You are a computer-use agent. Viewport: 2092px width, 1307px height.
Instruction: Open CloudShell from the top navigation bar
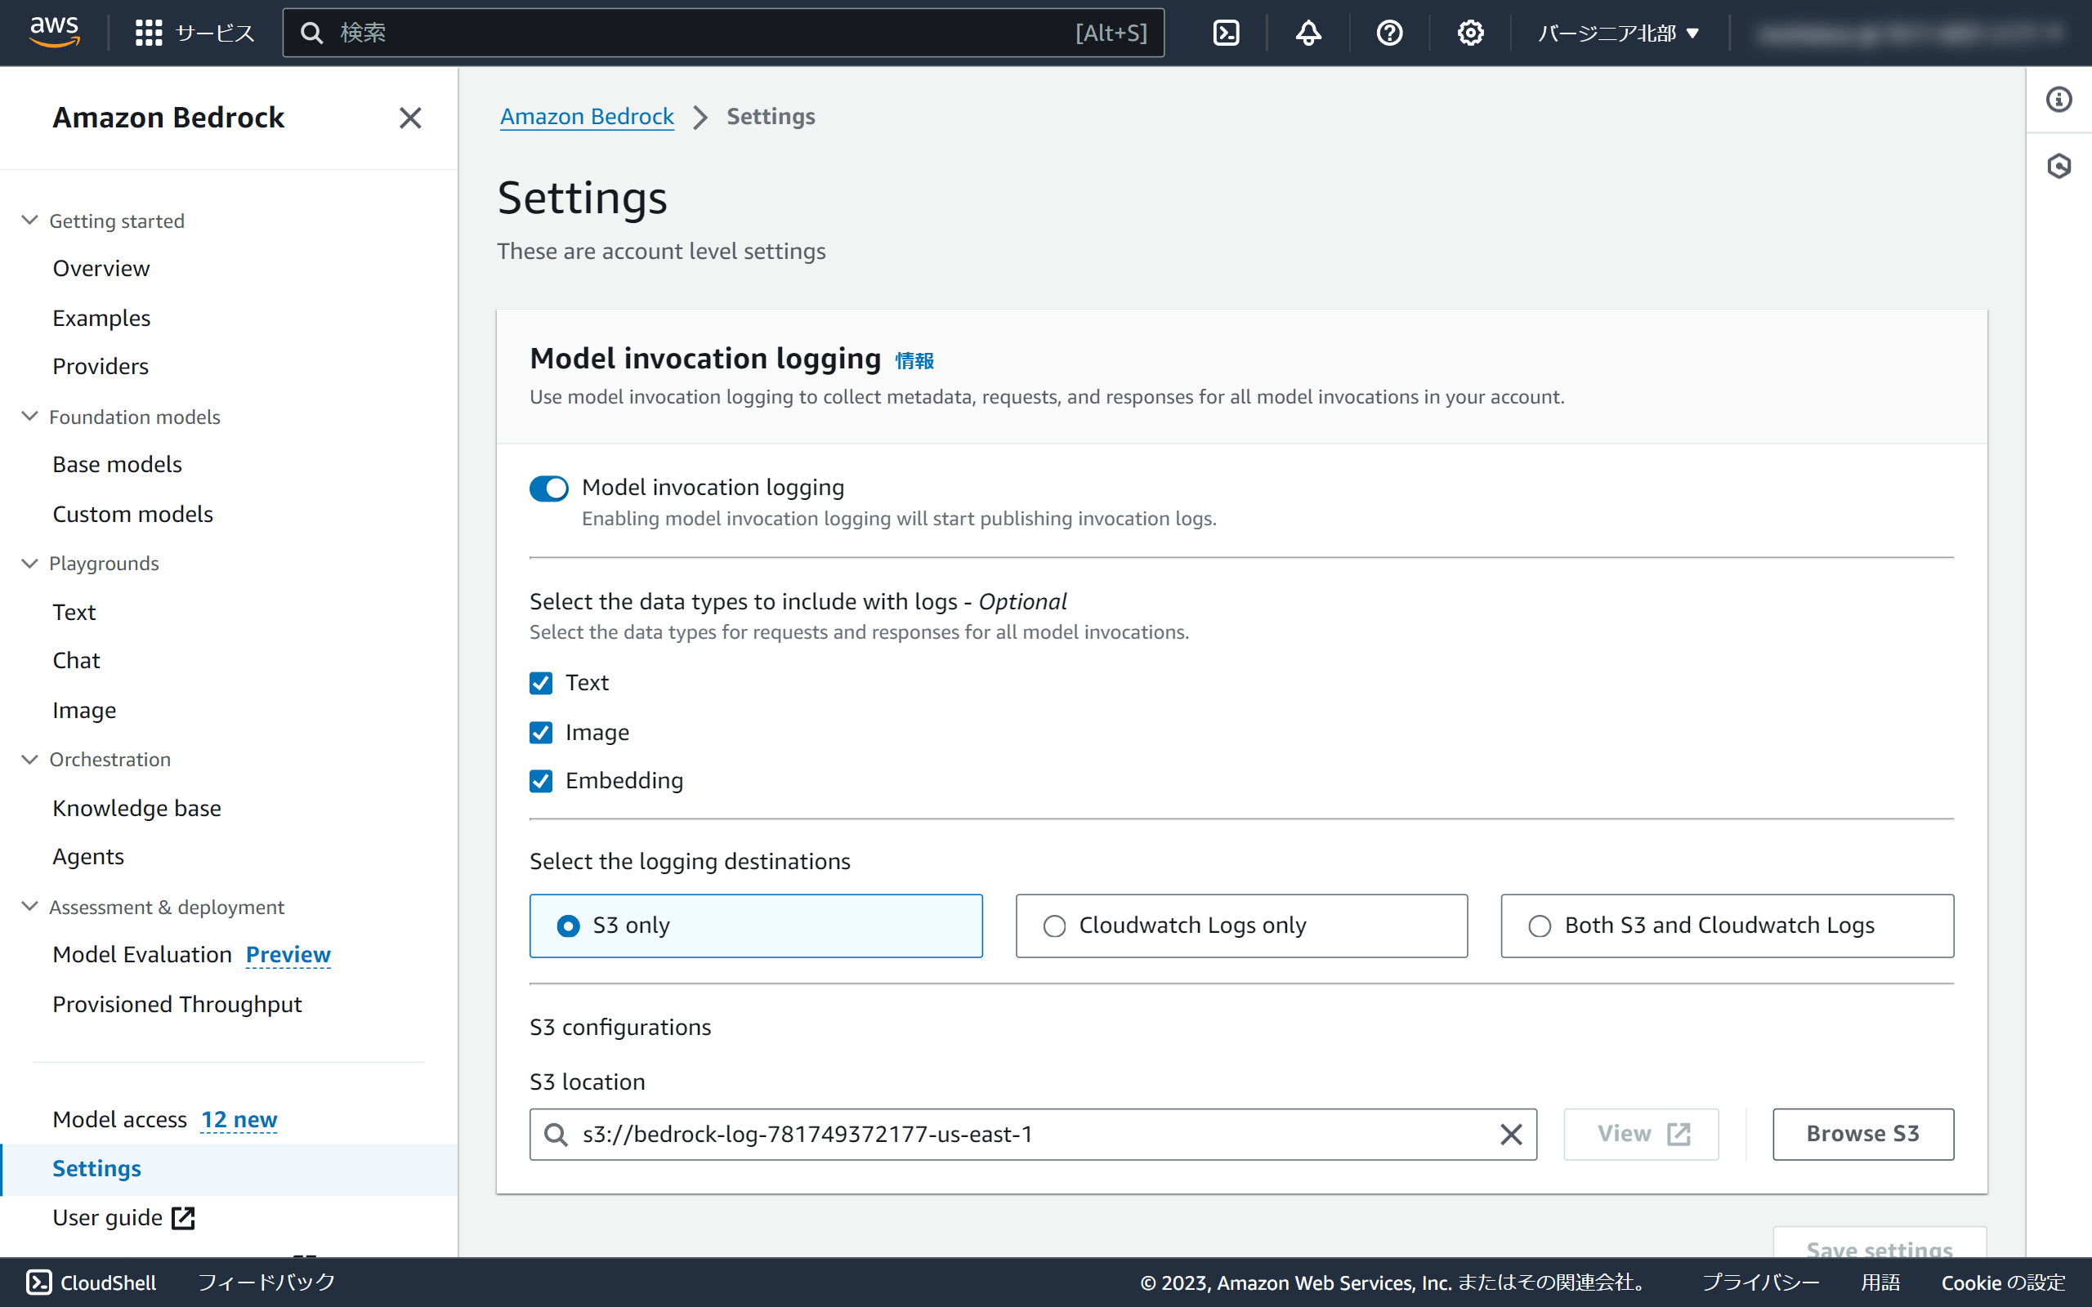pyautogui.click(x=1226, y=33)
